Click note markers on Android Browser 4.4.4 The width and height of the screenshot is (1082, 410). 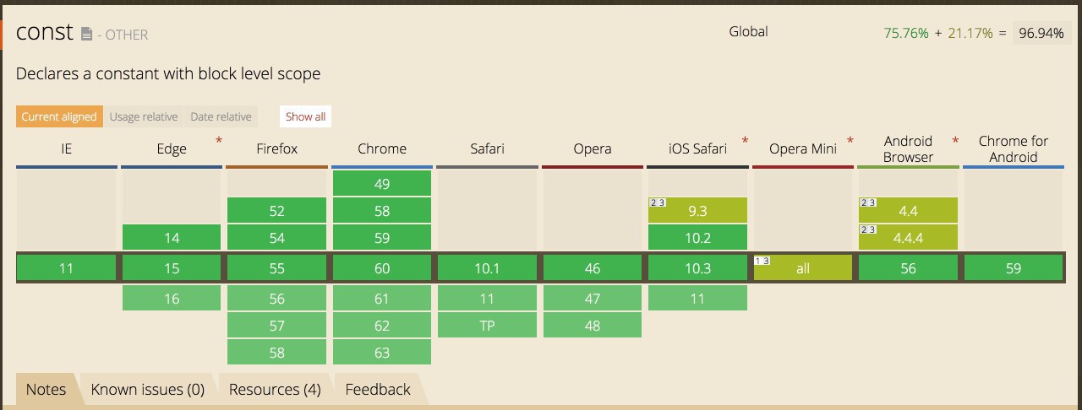867,229
